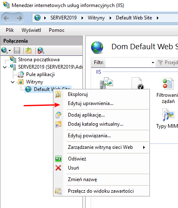Open Zarządzanie witryną sieci Web entry
The width and height of the screenshot is (178, 208).
click(x=100, y=147)
